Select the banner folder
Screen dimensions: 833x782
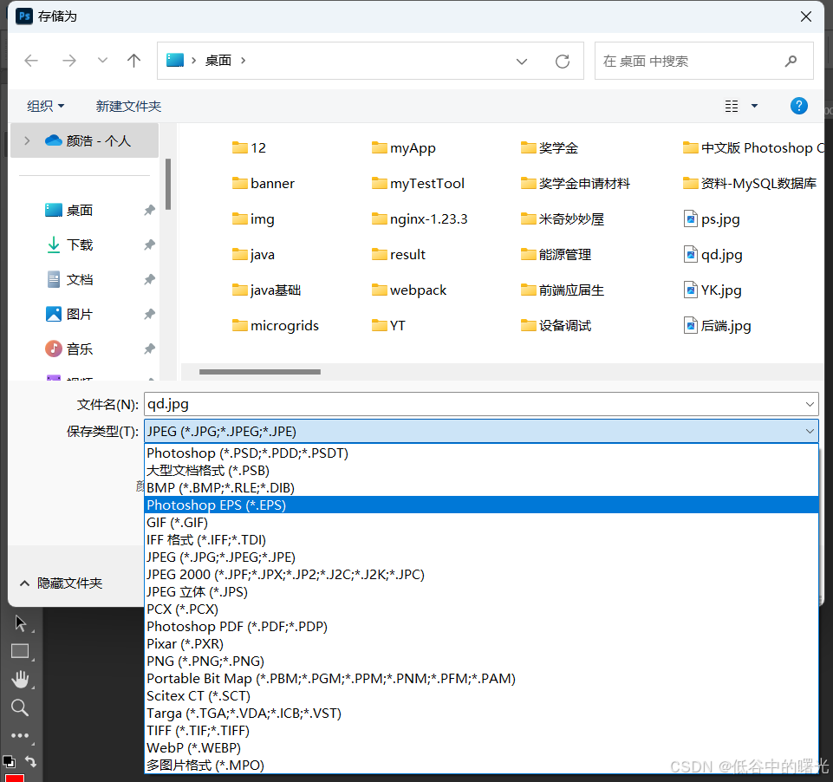click(x=263, y=183)
